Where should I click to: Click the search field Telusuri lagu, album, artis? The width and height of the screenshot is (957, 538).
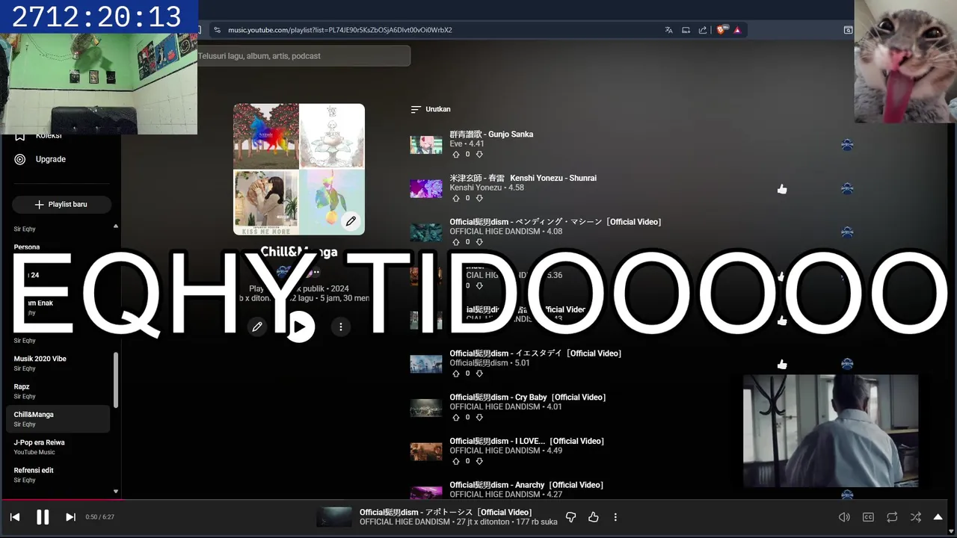[x=303, y=56]
